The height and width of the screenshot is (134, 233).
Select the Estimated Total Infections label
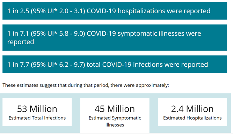[x=37, y=118]
